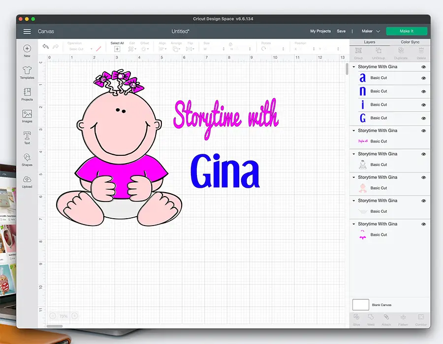Click the size lock icon
Image resolution: width=443 pixels, height=344 pixels.
[230, 44]
